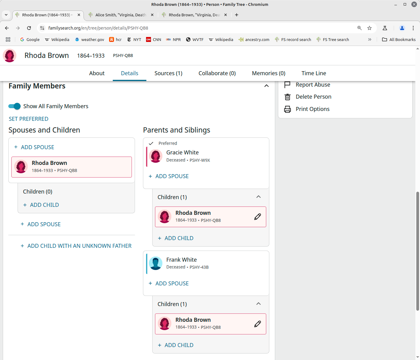Open the WVTF bookmark
Image resolution: width=420 pixels, height=360 pixels.
coord(195,39)
